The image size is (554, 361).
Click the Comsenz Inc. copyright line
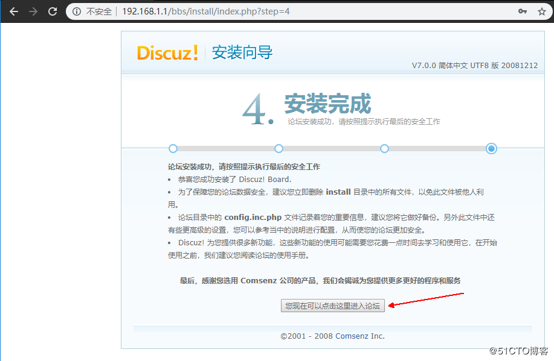coord(332,336)
